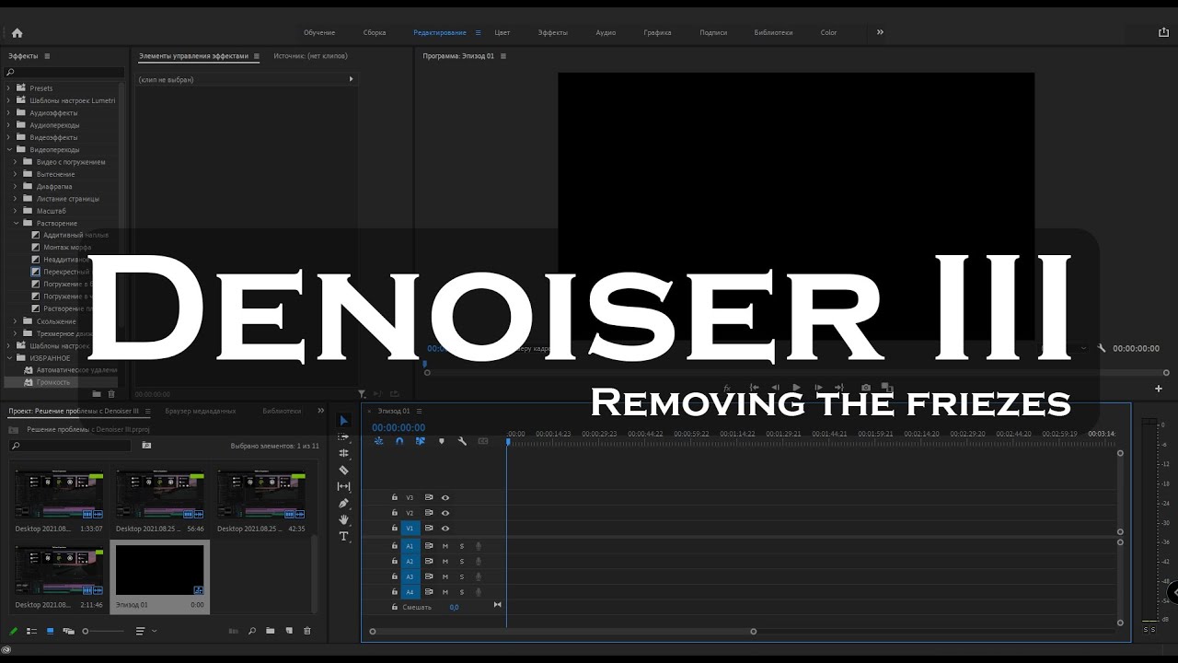Toggle timeline Snap magnet icon
Screen dimensions: 1178x663
pyautogui.click(x=399, y=441)
